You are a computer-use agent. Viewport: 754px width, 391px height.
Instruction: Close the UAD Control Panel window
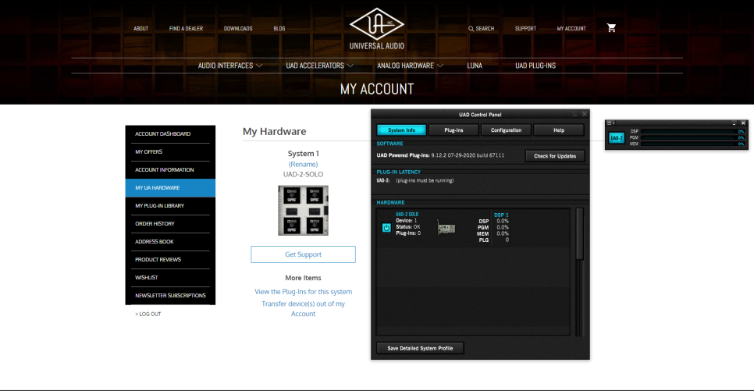point(585,114)
